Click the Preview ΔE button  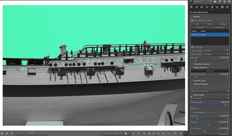point(210,71)
